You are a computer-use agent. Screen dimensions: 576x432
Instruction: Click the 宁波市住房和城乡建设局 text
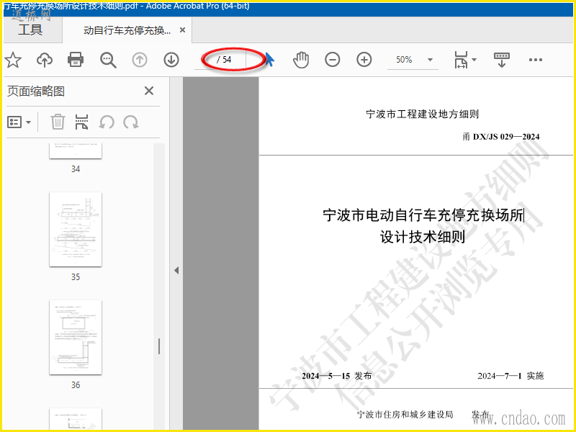[x=405, y=415]
